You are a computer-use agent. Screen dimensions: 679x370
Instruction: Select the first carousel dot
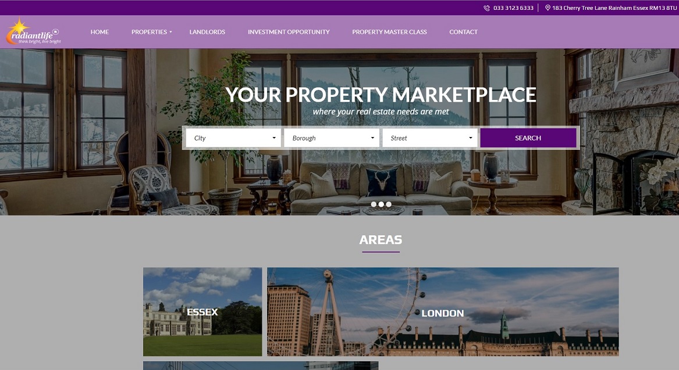click(374, 204)
